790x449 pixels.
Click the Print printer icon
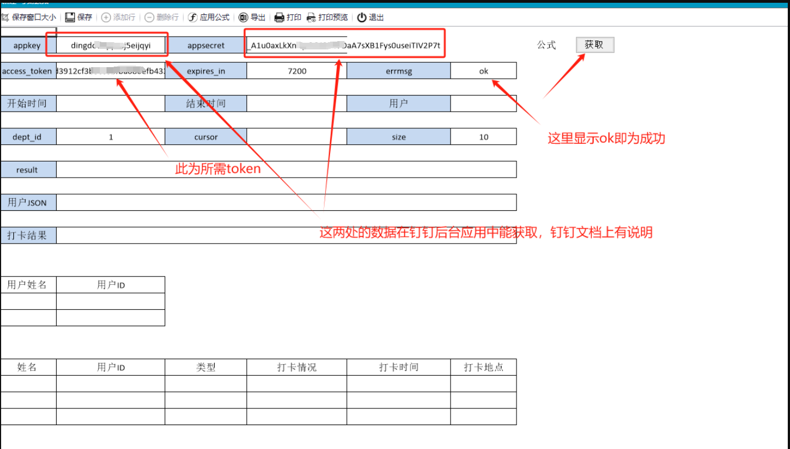click(x=280, y=17)
